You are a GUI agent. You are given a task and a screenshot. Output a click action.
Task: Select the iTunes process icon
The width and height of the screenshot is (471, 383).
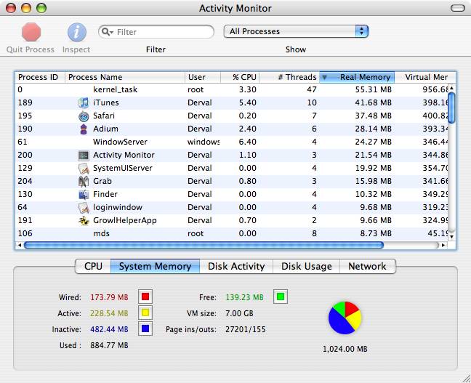83,102
